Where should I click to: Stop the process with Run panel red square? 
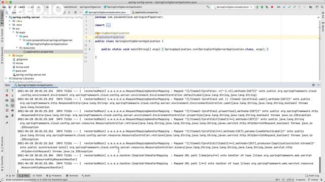(x=7, y=96)
